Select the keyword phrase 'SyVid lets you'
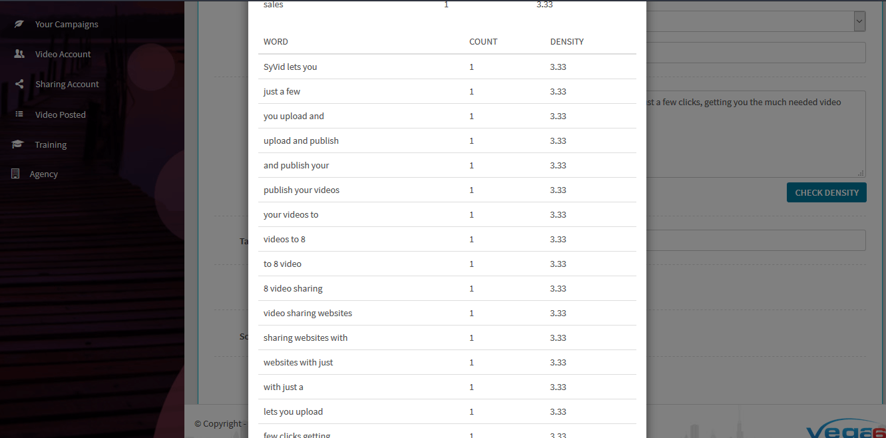Viewport: 886px width, 438px height. tap(290, 67)
